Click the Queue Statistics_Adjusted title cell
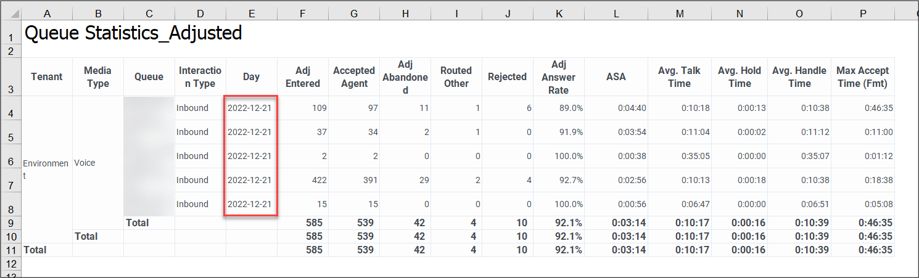This screenshot has width=919, height=278. click(133, 33)
